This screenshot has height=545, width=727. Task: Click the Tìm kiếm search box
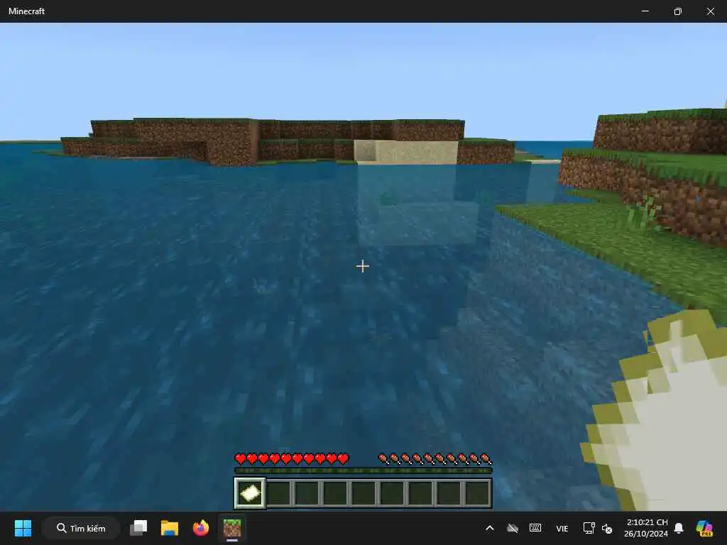[81, 528]
